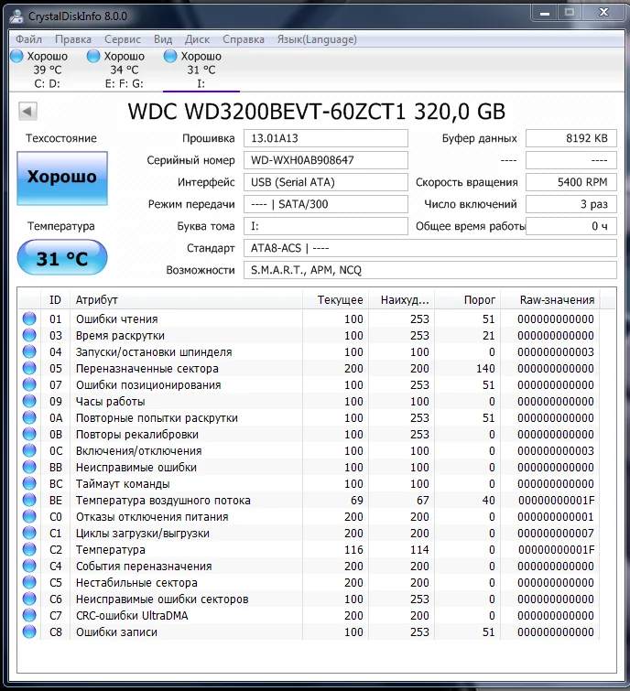Screen dimensions: 630x691
Task: Open the Правка menu
Action: pos(73,39)
